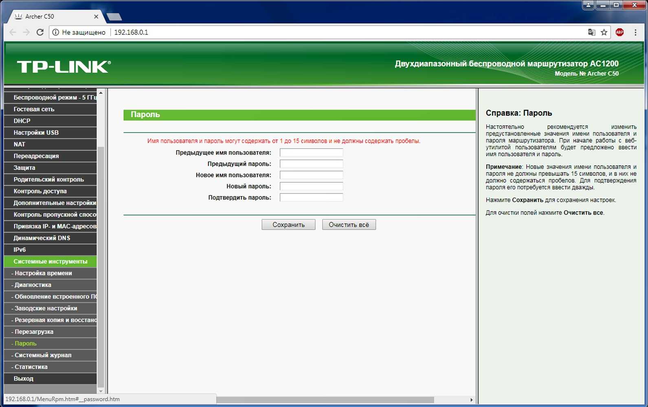Click the Справка: Пароль help heading
This screenshot has width=648, height=407.
[x=518, y=113]
